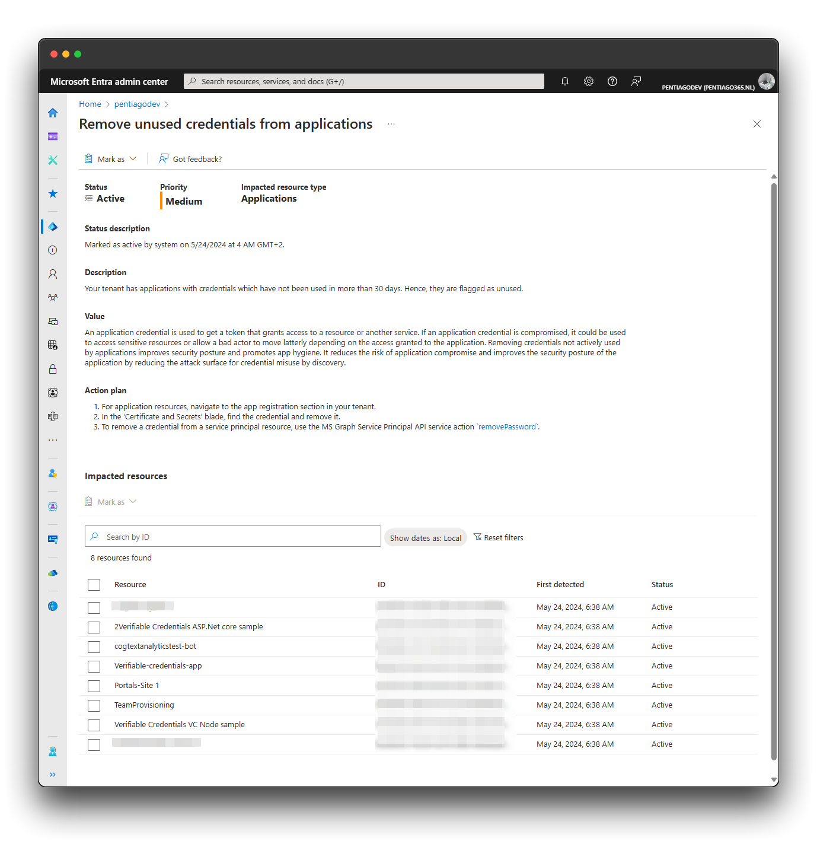Navigate to Home breadcrumb
The height and width of the screenshot is (844, 817).
click(90, 104)
